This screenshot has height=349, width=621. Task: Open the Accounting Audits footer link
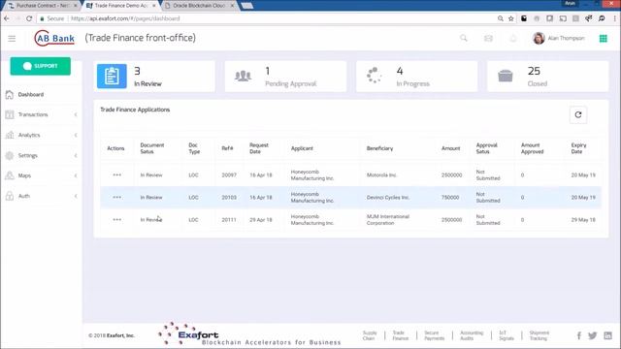472,335
